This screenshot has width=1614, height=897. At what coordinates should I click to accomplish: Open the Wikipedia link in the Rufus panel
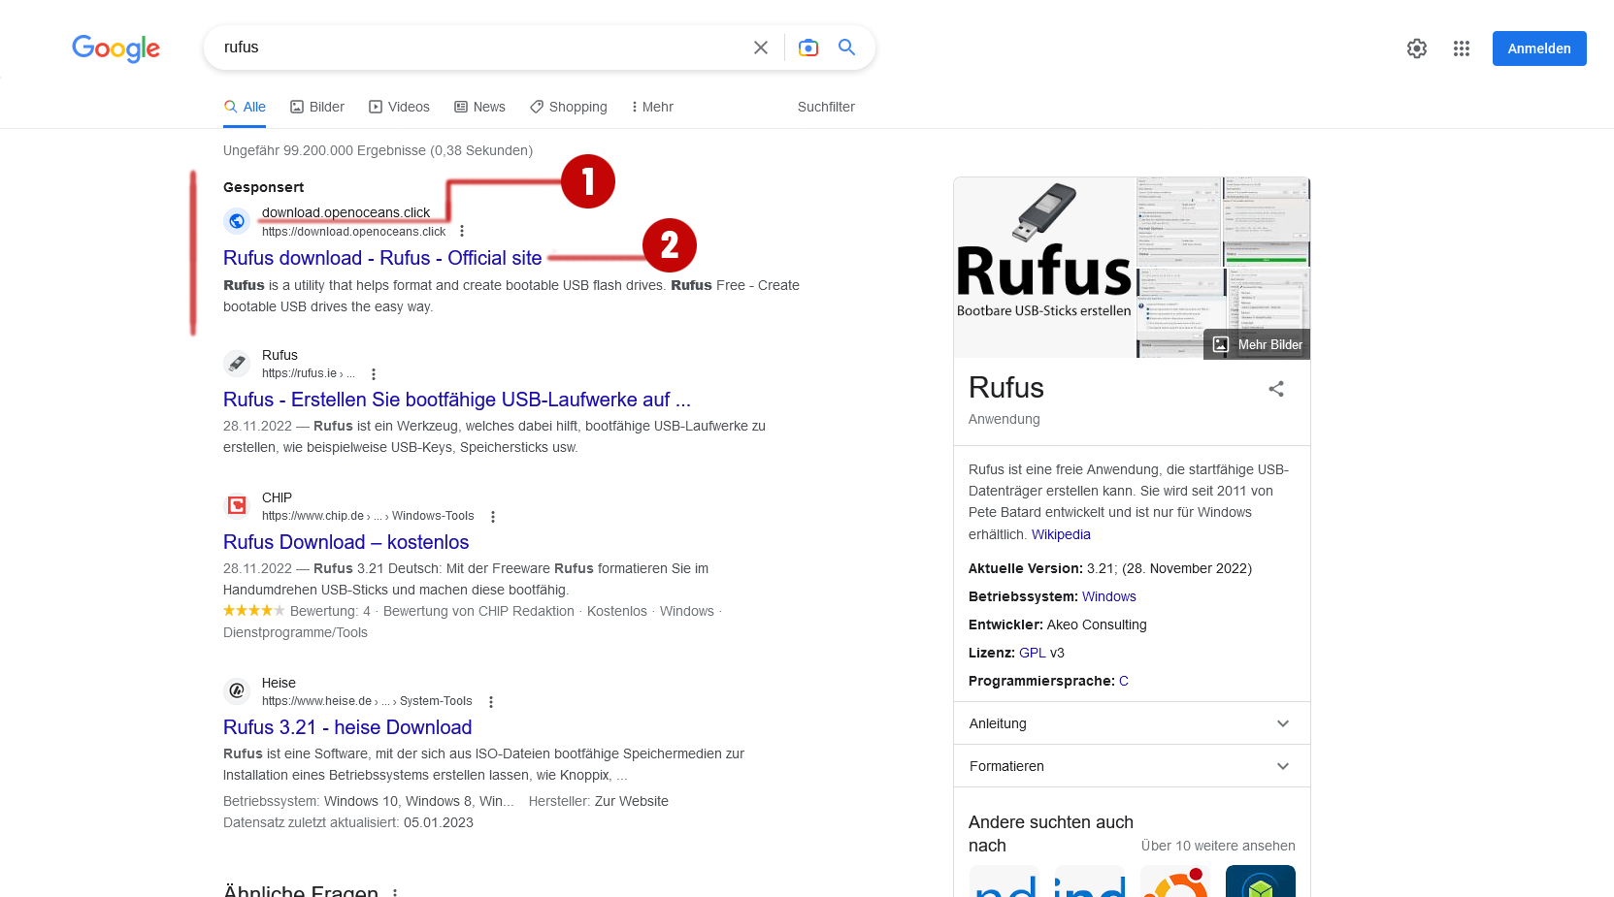[x=1061, y=533]
